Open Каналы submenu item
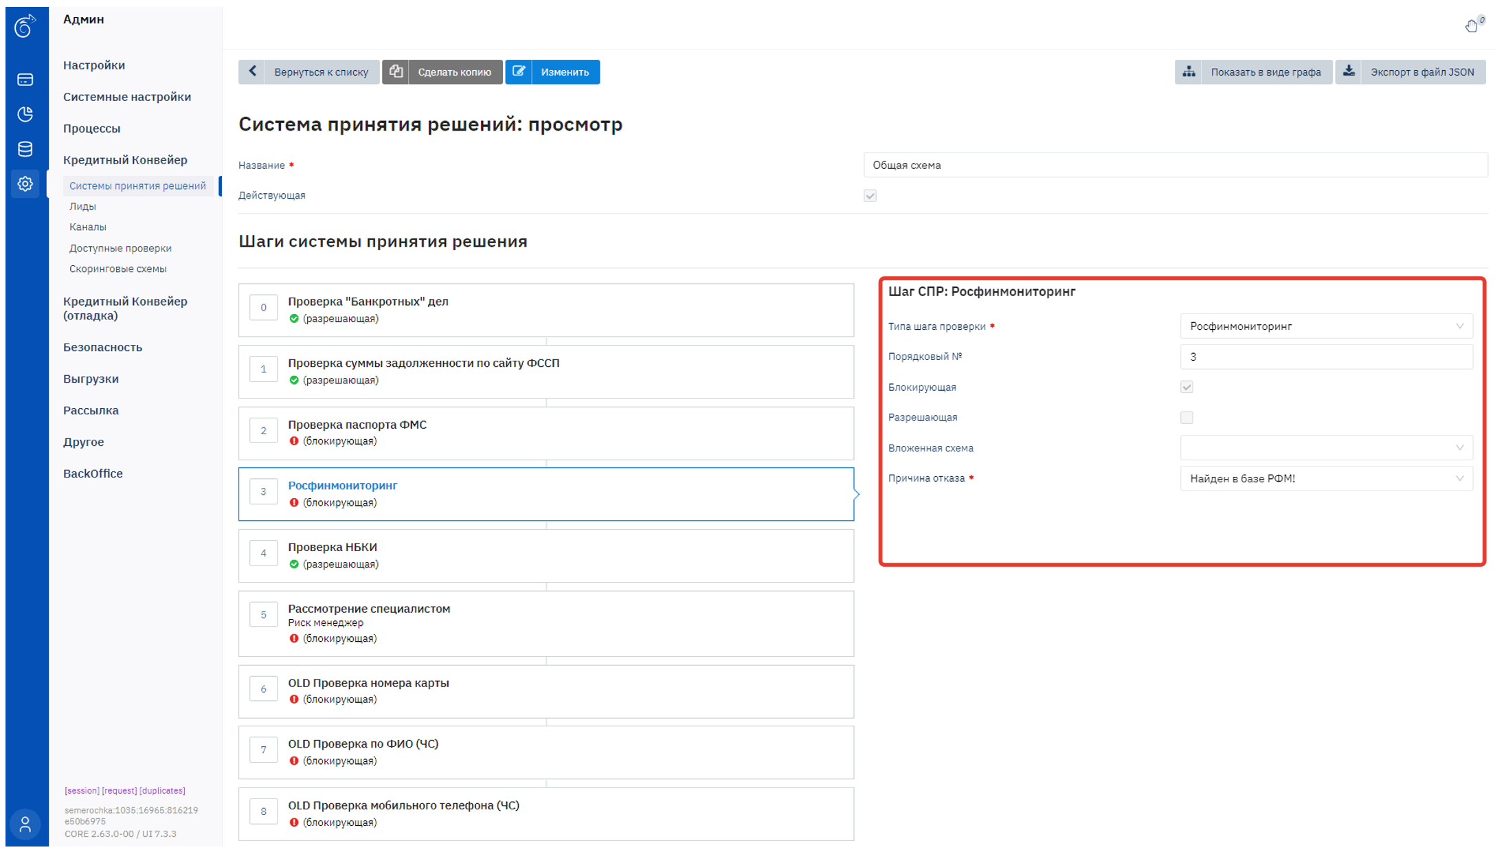 coord(88,227)
